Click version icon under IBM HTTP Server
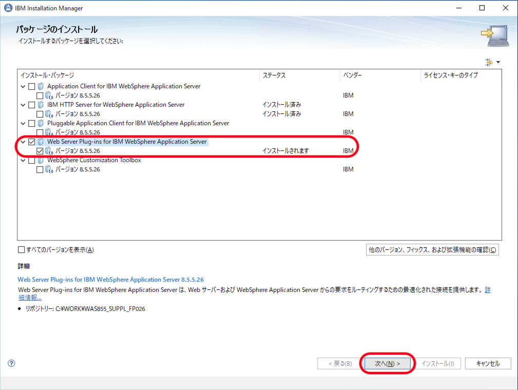This screenshot has width=518, height=390. tap(49, 114)
